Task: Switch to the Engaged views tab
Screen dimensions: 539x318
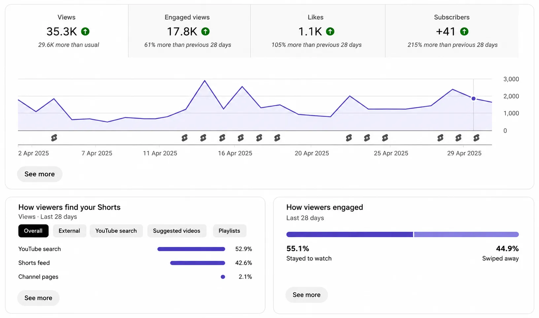Action: tap(189, 31)
